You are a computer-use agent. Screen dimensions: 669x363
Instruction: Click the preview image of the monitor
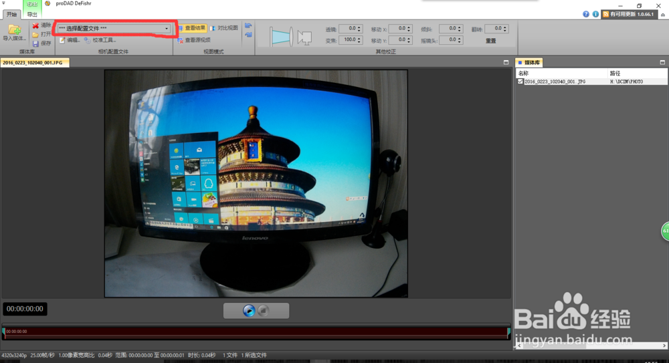256,183
